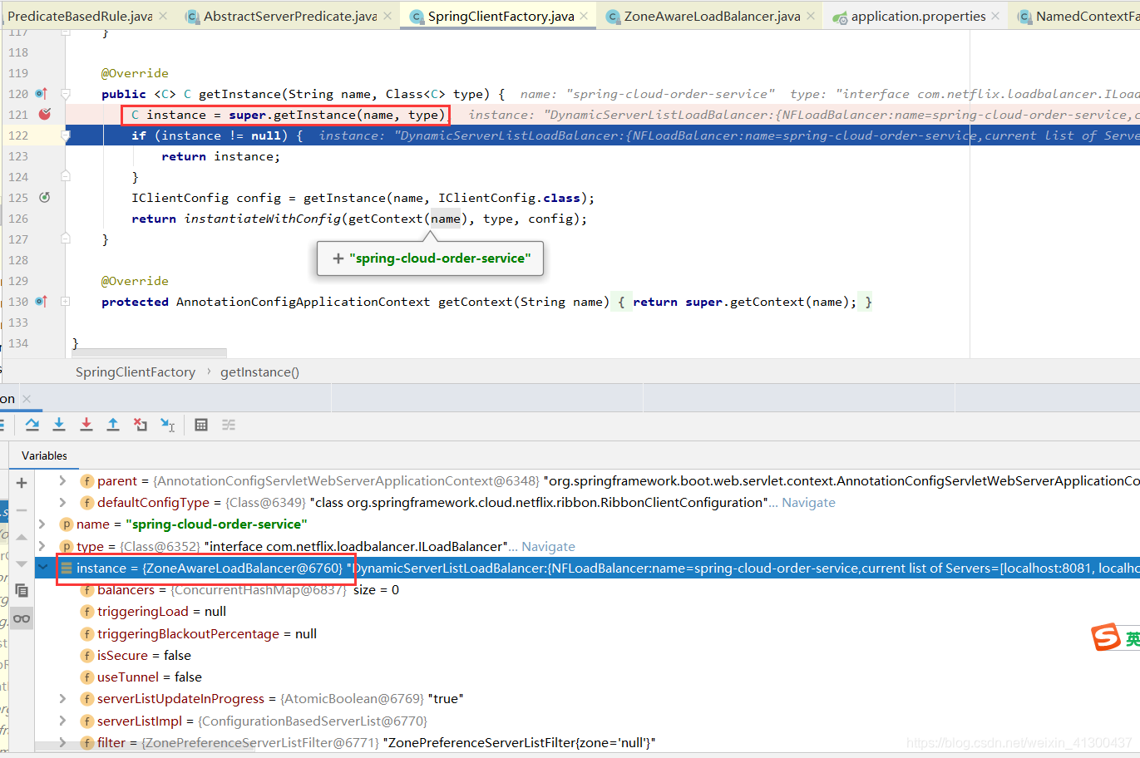Collapse the instance variable node

[43, 568]
